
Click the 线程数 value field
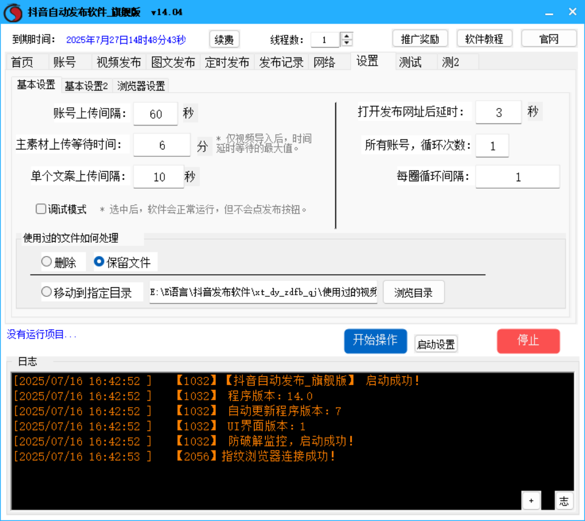pos(325,40)
